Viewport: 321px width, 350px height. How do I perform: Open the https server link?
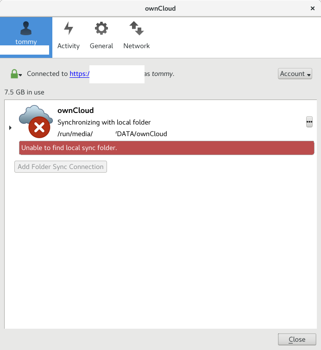(x=80, y=74)
